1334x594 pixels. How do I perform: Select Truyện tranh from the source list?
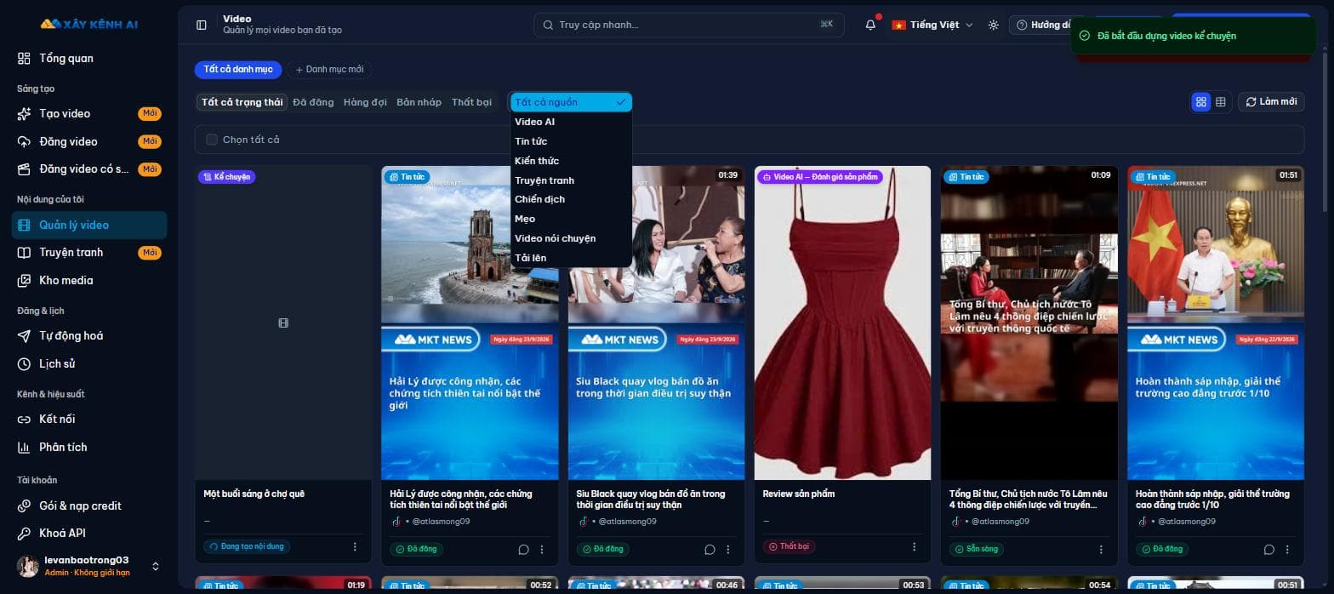[571, 180]
